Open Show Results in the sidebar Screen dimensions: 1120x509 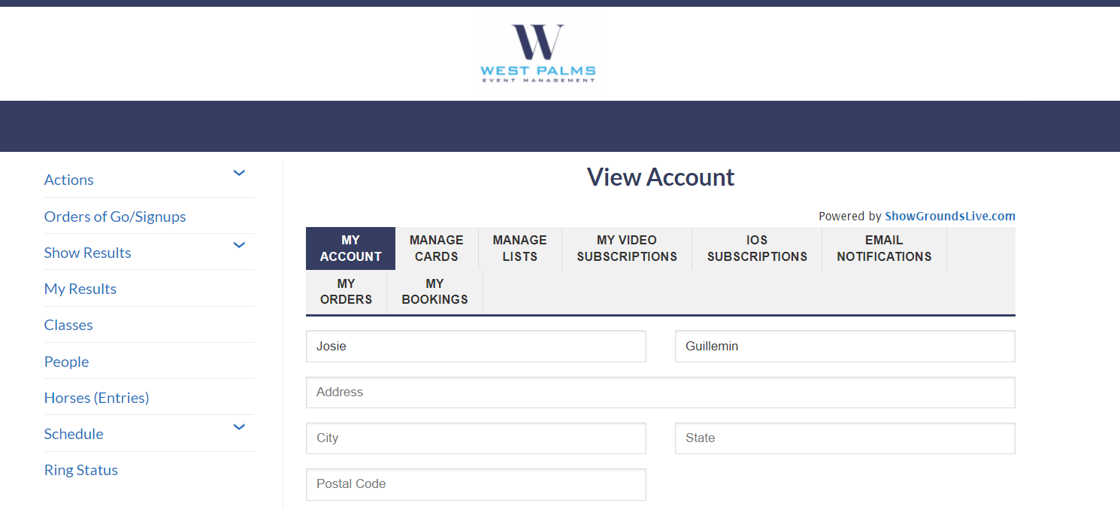click(88, 253)
